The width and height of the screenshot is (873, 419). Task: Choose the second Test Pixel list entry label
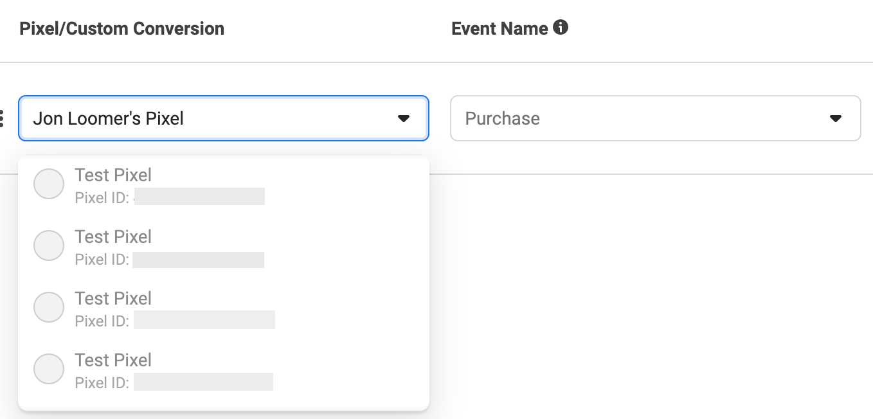coord(113,236)
